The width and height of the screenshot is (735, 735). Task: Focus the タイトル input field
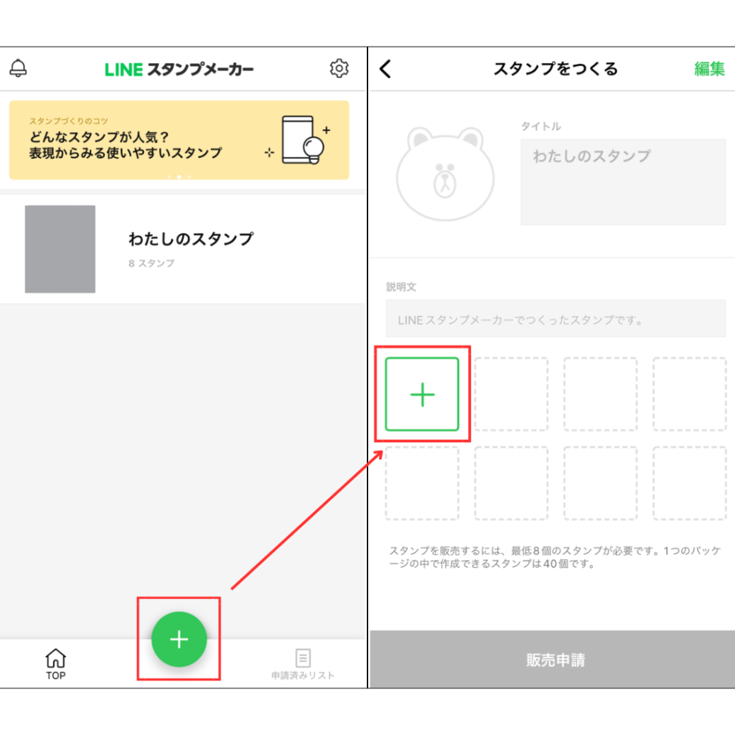point(623,182)
